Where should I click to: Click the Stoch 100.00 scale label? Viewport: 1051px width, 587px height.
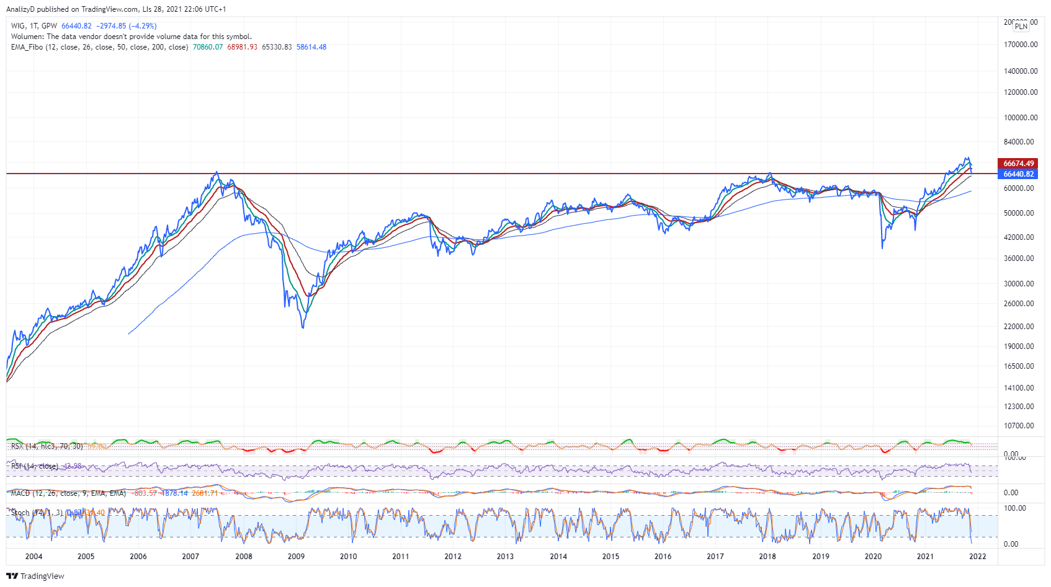[x=1015, y=508]
